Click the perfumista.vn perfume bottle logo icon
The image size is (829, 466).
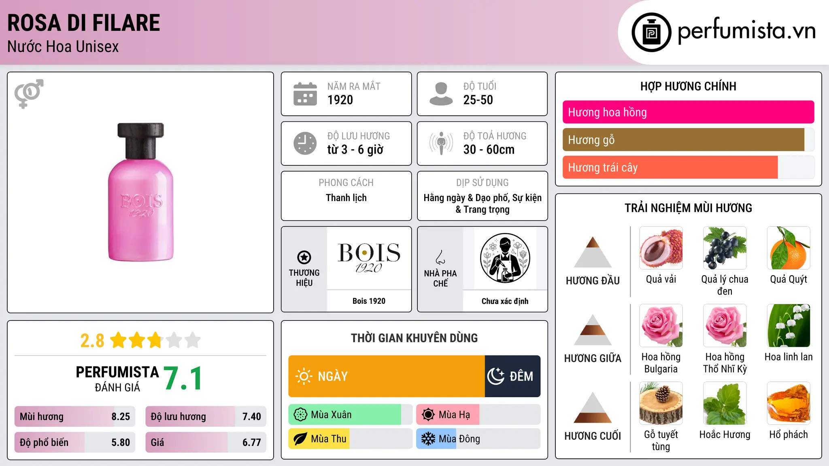(651, 32)
